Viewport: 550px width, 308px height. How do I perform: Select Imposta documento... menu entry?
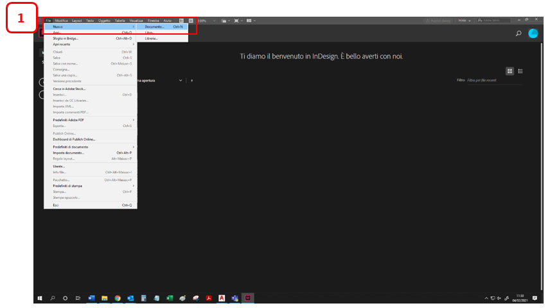tap(91, 153)
